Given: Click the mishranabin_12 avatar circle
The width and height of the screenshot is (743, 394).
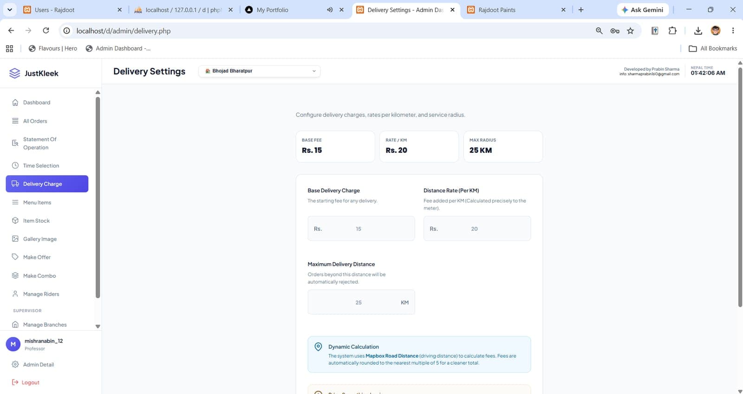Looking at the screenshot, I should click(x=13, y=344).
